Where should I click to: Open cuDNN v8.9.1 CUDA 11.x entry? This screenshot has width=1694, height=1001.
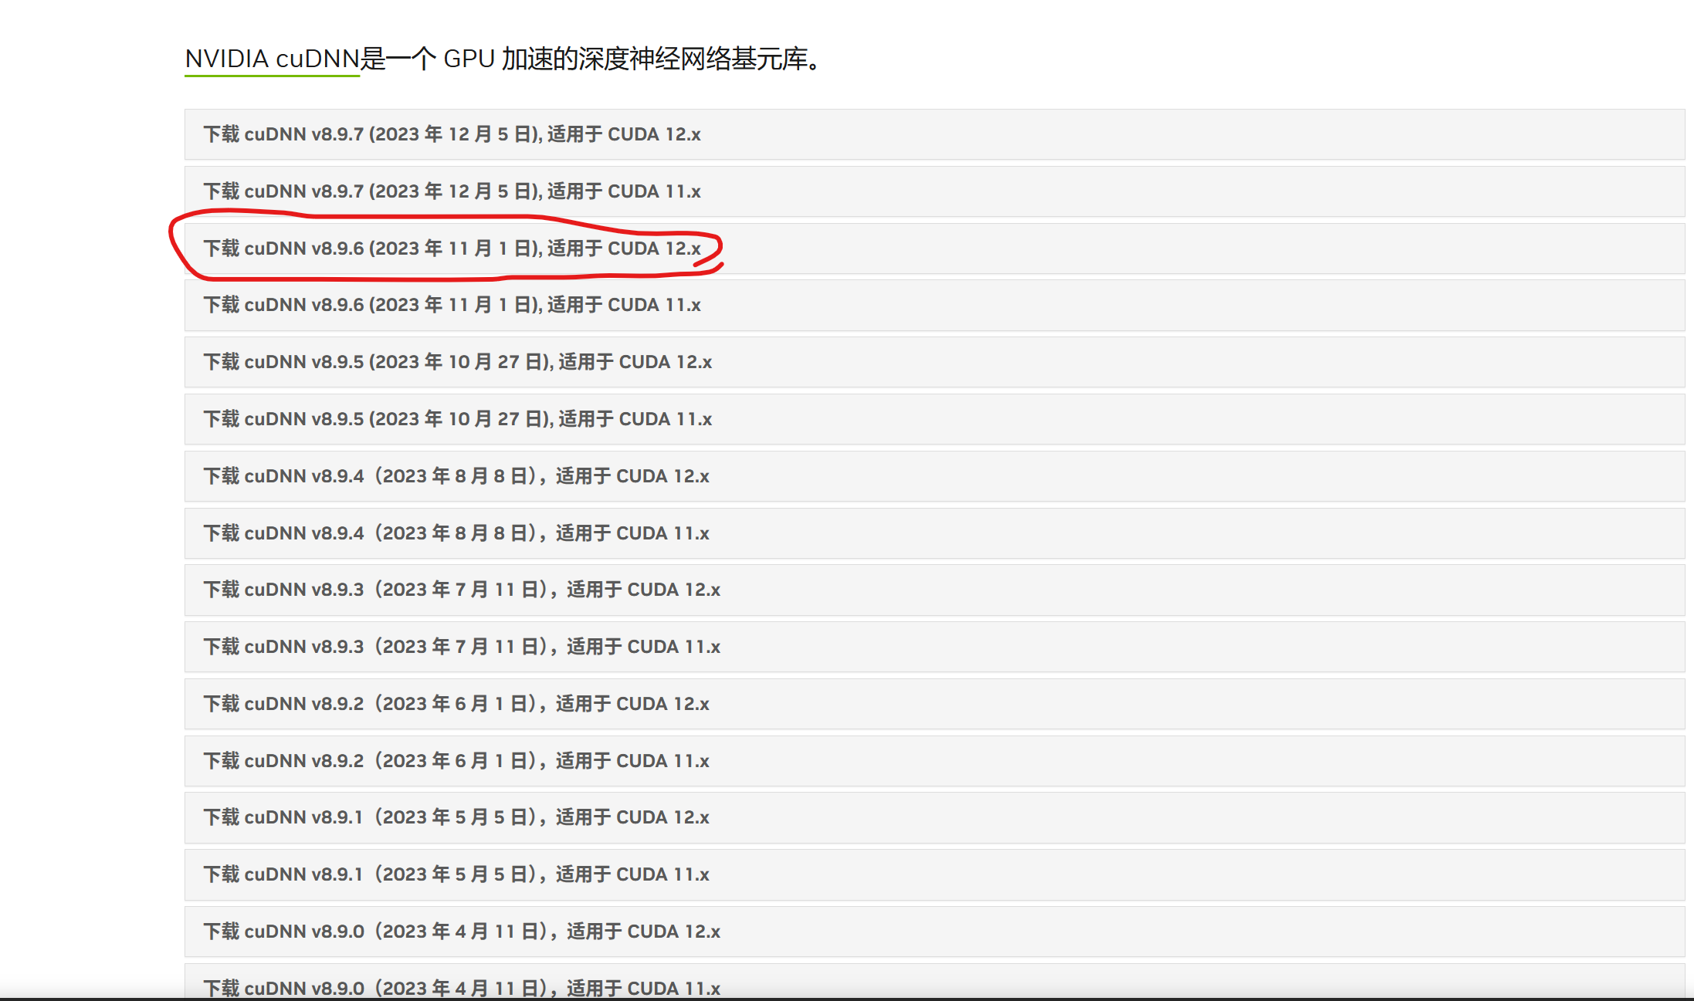456,874
